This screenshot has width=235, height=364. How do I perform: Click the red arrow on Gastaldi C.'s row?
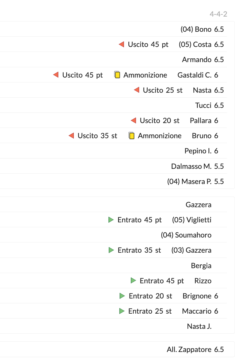pos(56,75)
